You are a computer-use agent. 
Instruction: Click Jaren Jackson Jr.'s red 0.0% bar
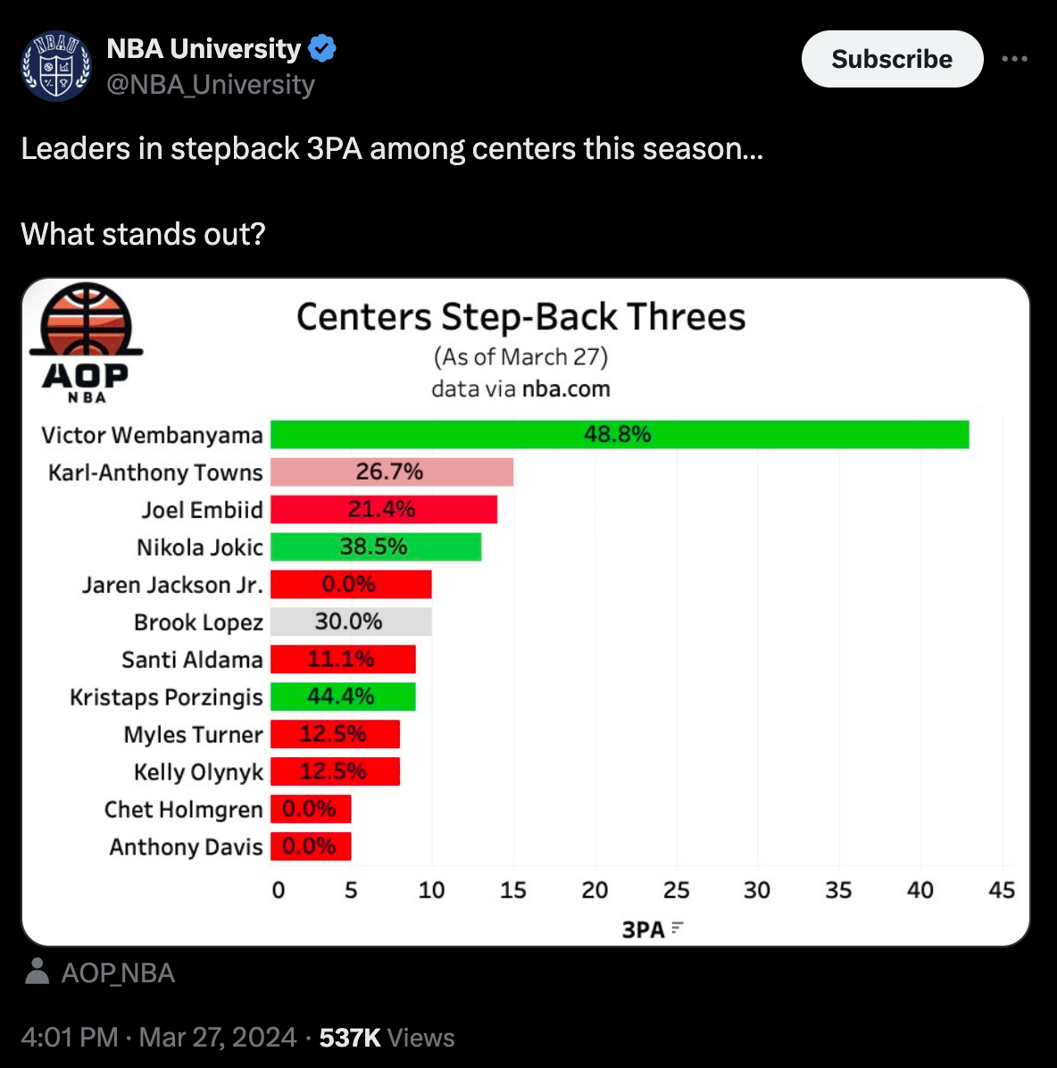(x=350, y=585)
